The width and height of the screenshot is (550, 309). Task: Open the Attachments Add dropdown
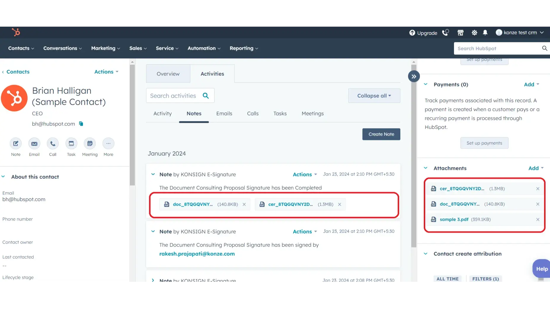536,168
